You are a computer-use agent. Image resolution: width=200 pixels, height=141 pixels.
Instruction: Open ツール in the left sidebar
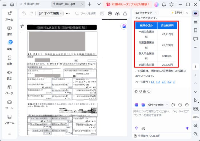coord(9,105)
